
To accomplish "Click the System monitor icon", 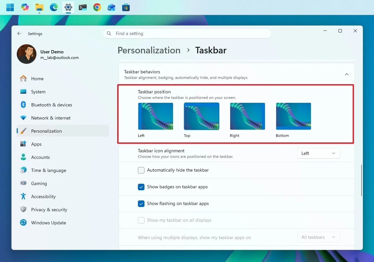I will pos(23,91).
